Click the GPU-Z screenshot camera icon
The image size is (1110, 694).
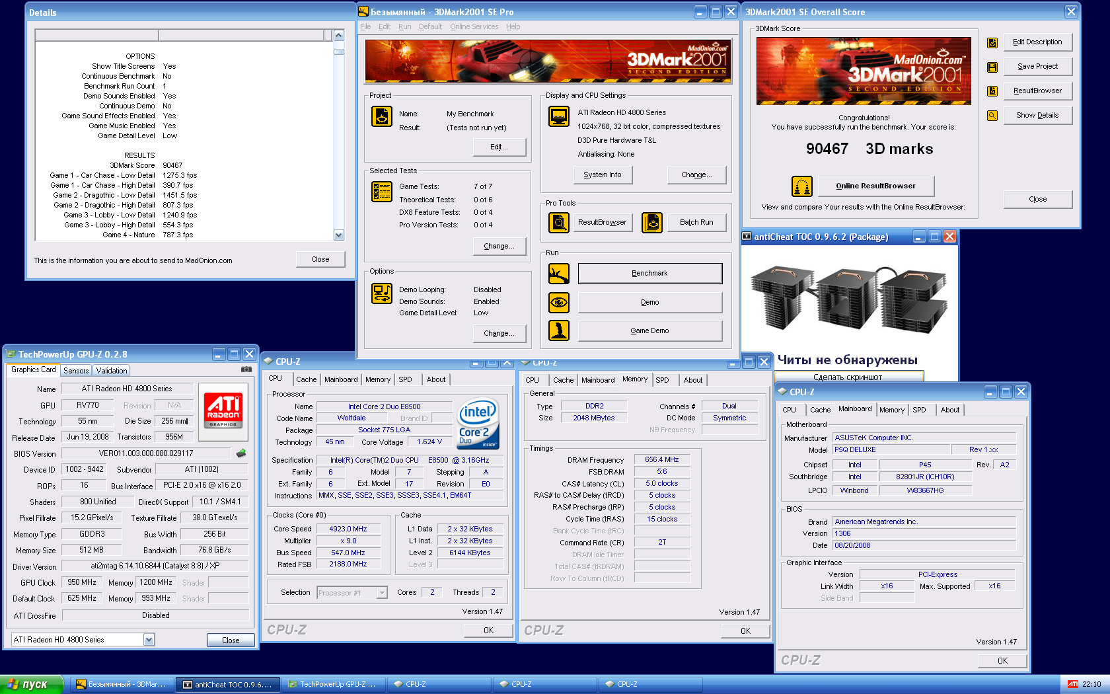point(246,369)
